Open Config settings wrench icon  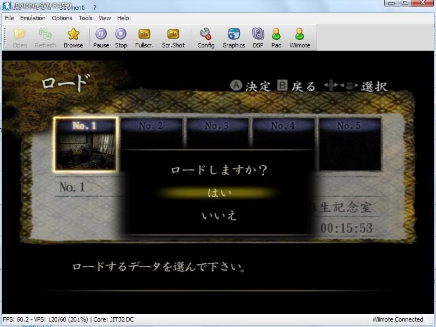[x=206, y=38]
